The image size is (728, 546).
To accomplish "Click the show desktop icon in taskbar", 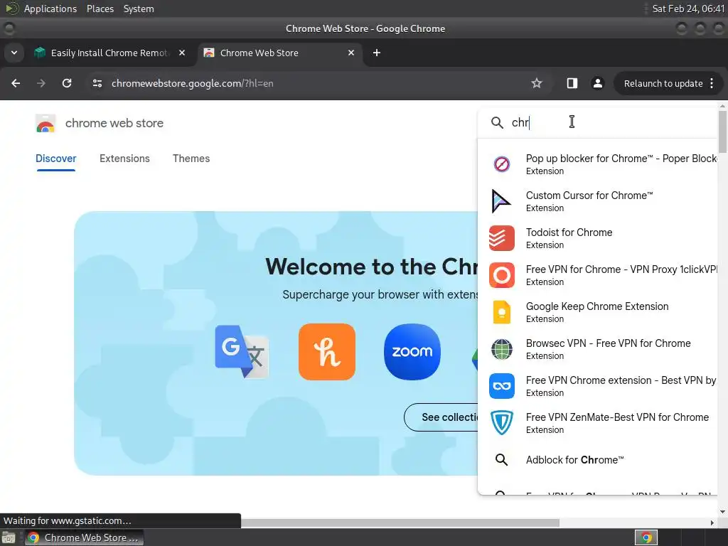I will coord(9,537).
